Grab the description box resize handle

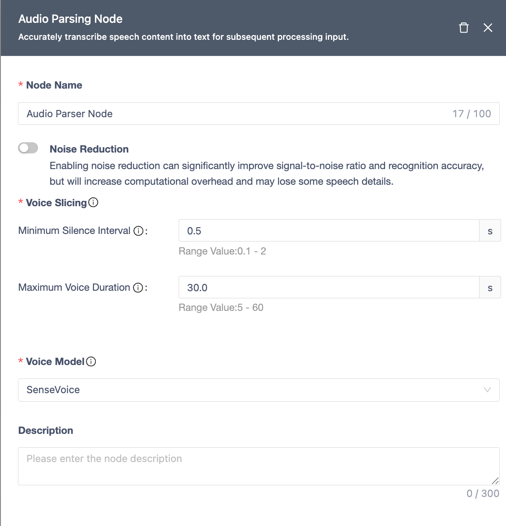coord(495,481)
